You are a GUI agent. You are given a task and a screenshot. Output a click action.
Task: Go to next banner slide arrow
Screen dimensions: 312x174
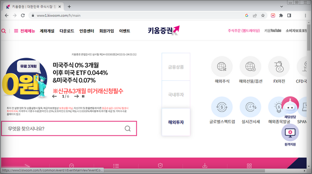click(76, 96)
